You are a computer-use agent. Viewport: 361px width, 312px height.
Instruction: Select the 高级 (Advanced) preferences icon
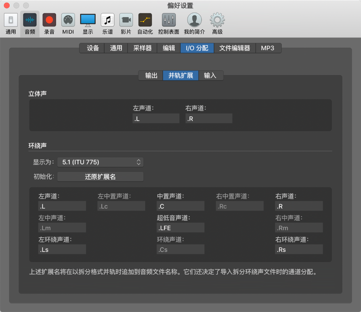217,23
